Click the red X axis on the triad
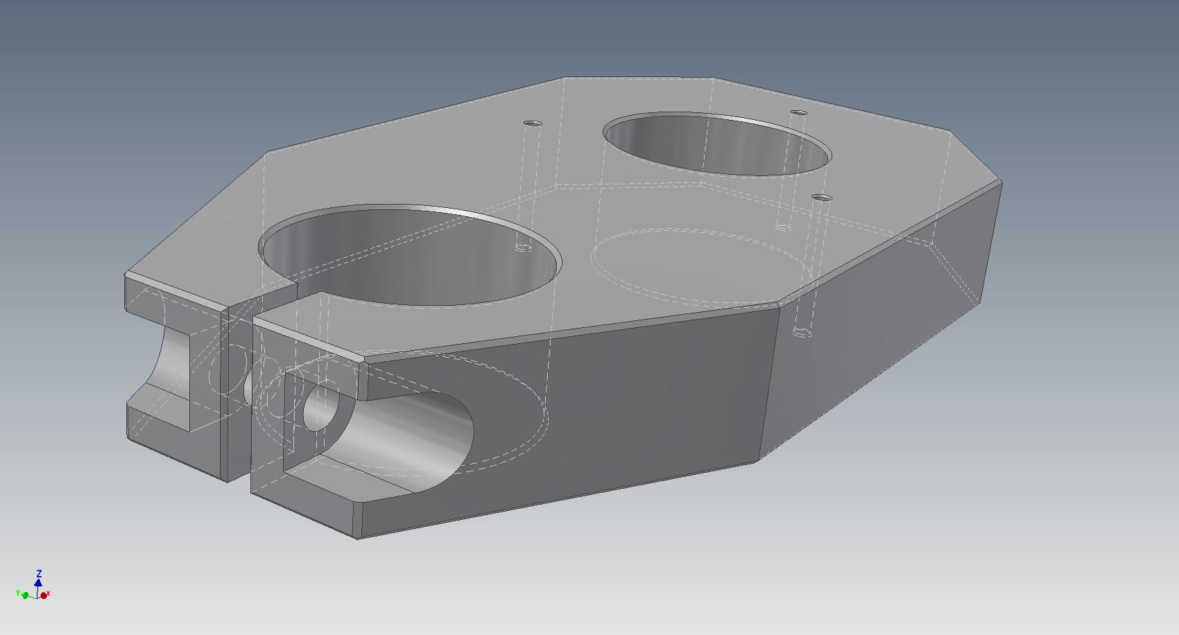The width and height of the screenshot is (1179, 635). tap(45, 595)
